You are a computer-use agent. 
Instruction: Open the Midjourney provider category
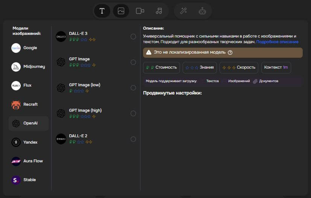coord(29,67)
